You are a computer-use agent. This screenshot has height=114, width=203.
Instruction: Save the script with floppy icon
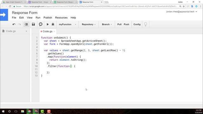[33, 24]
